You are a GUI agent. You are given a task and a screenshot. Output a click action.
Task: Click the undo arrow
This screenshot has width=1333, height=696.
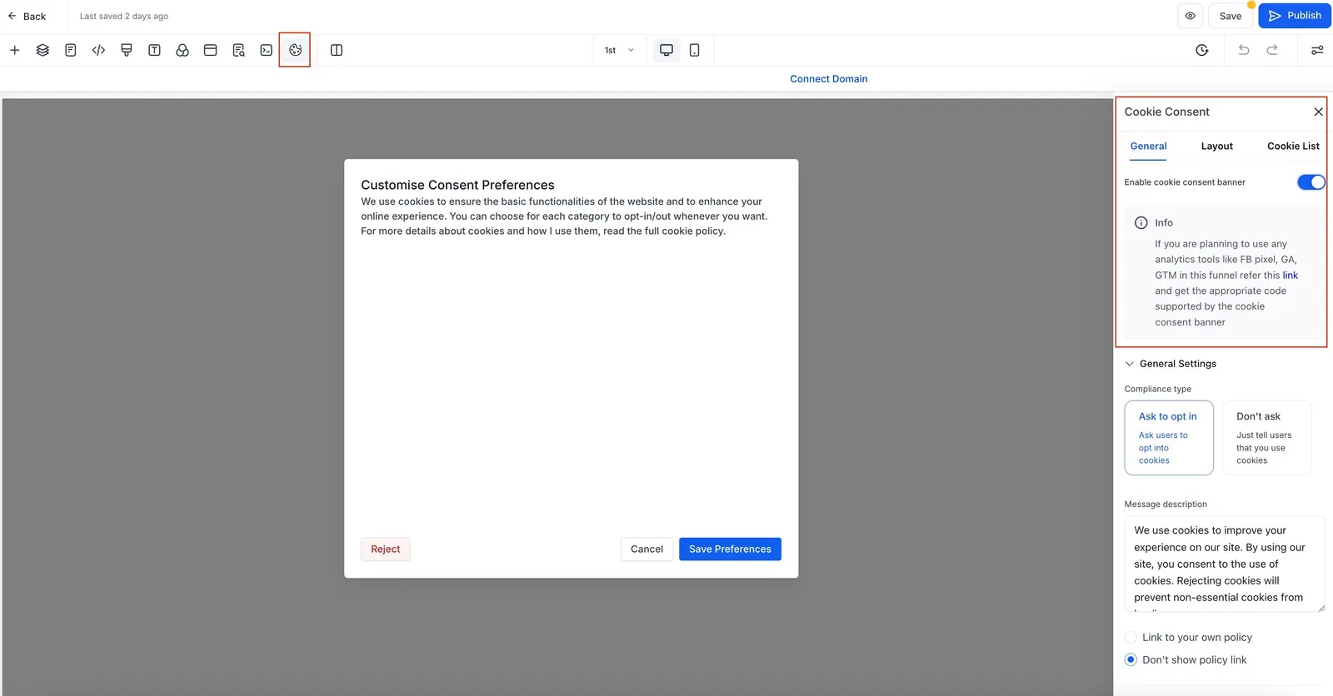pos(1244,50)
